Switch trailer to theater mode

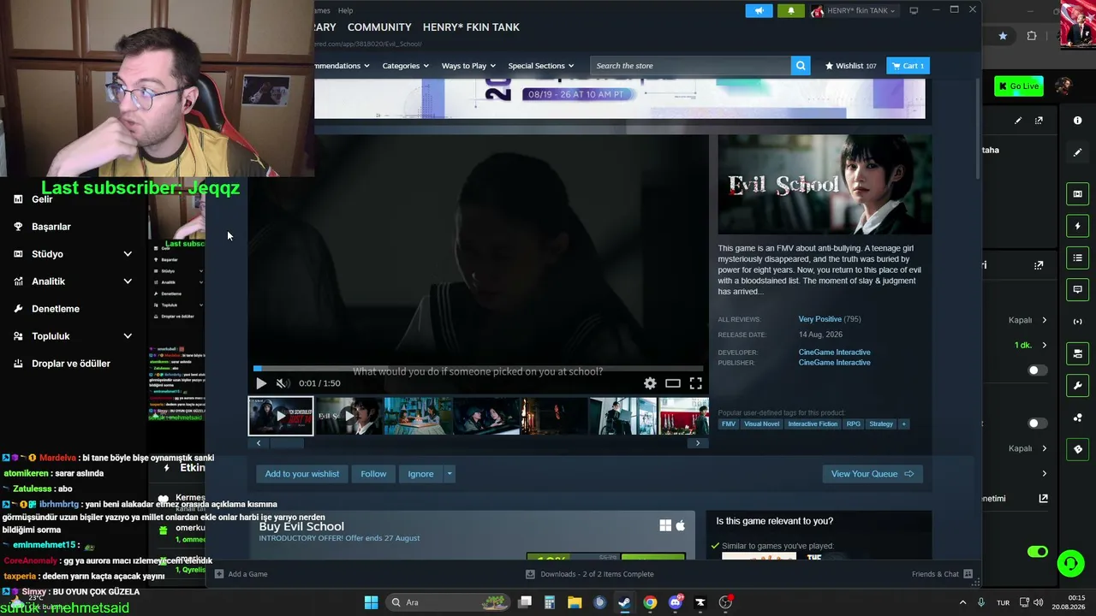coord(673,383)
